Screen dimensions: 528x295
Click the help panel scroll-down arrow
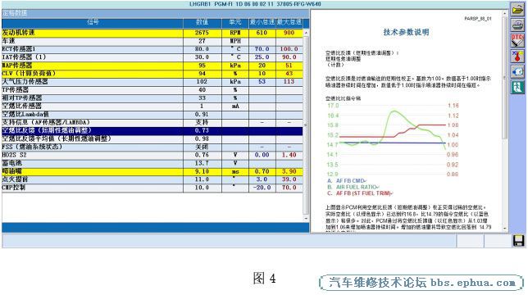point(504,228)
